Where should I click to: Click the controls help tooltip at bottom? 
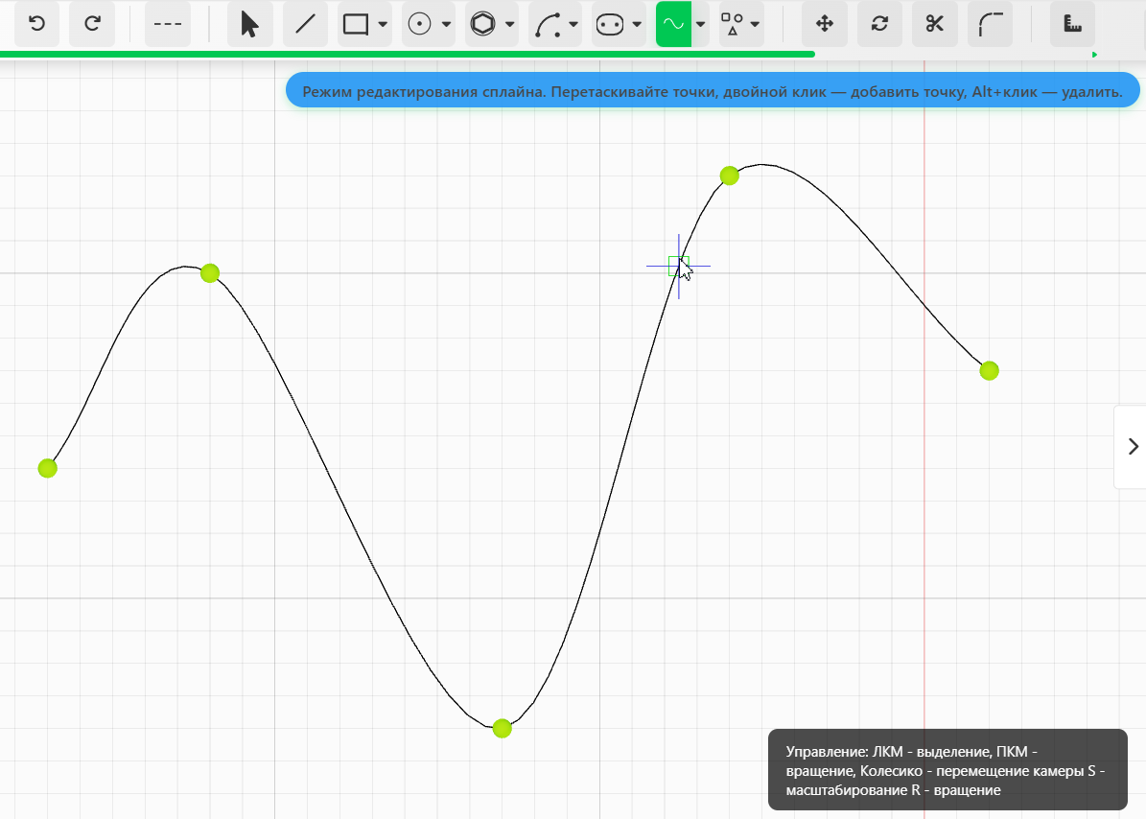(x=947, y=770)
